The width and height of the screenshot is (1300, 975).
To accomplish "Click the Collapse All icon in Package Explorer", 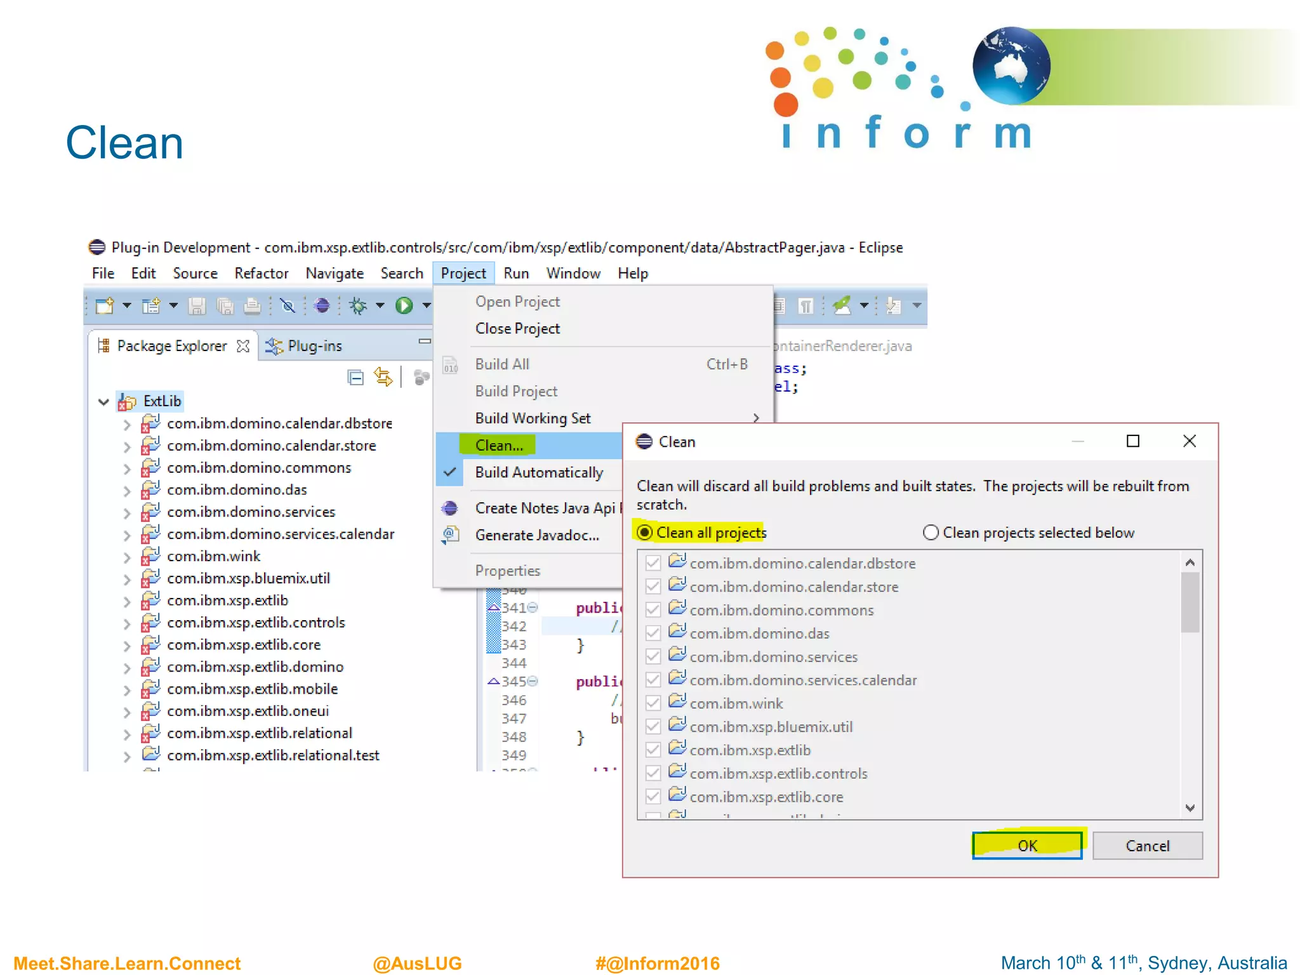I will click(x=355, y=378).
